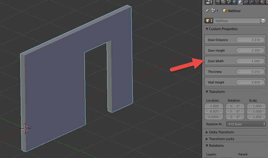268x158 pixels.
Task: Collapse the Custom Properties panel
Action: click(207, 29)
